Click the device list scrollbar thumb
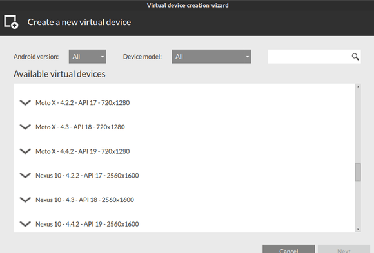Viewport: 374px width, 253px height. coord(358,172)
